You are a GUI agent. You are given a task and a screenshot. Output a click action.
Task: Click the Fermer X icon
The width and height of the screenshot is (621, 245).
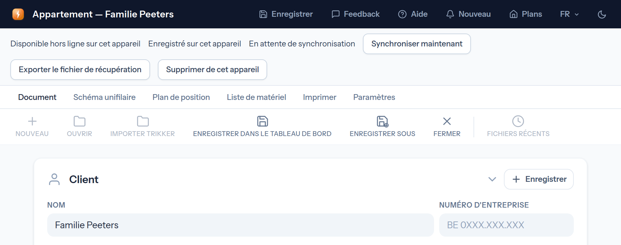[447, 121]
